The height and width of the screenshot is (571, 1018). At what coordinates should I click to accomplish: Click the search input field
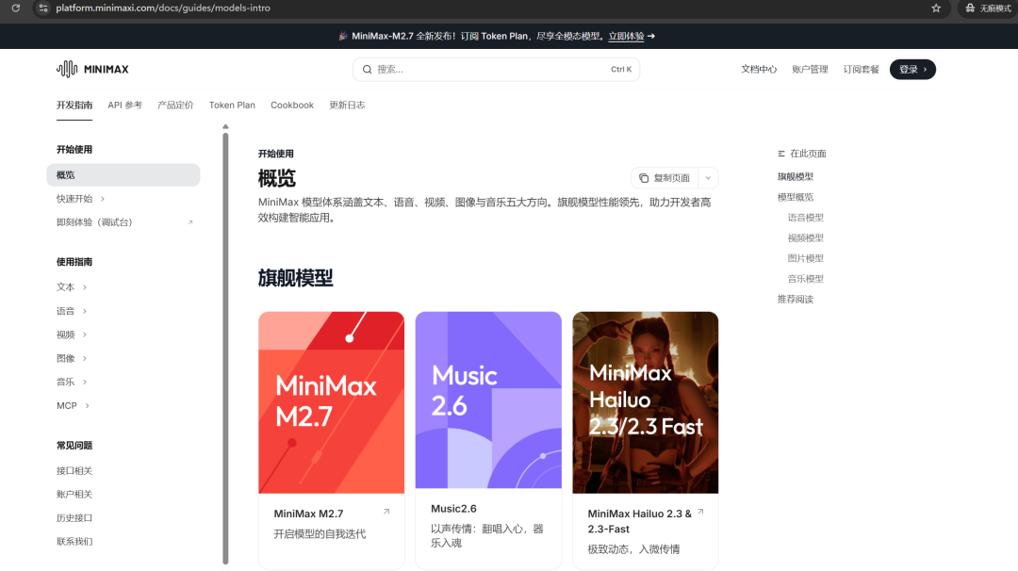coord(496,70)
